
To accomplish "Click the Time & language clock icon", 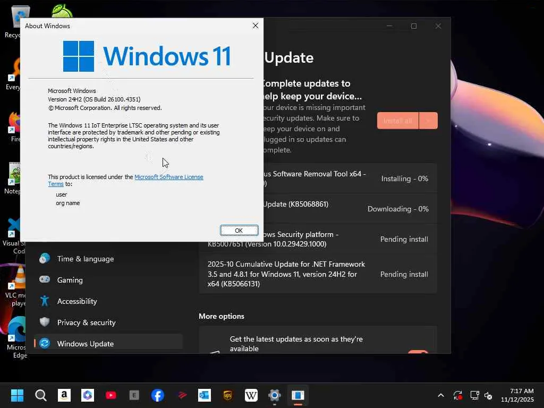I will [x=45, y=259].
